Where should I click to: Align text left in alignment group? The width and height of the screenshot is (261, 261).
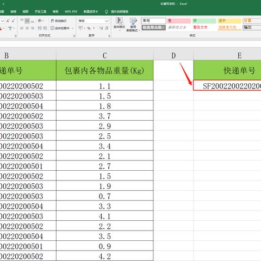tap(22, 28)
